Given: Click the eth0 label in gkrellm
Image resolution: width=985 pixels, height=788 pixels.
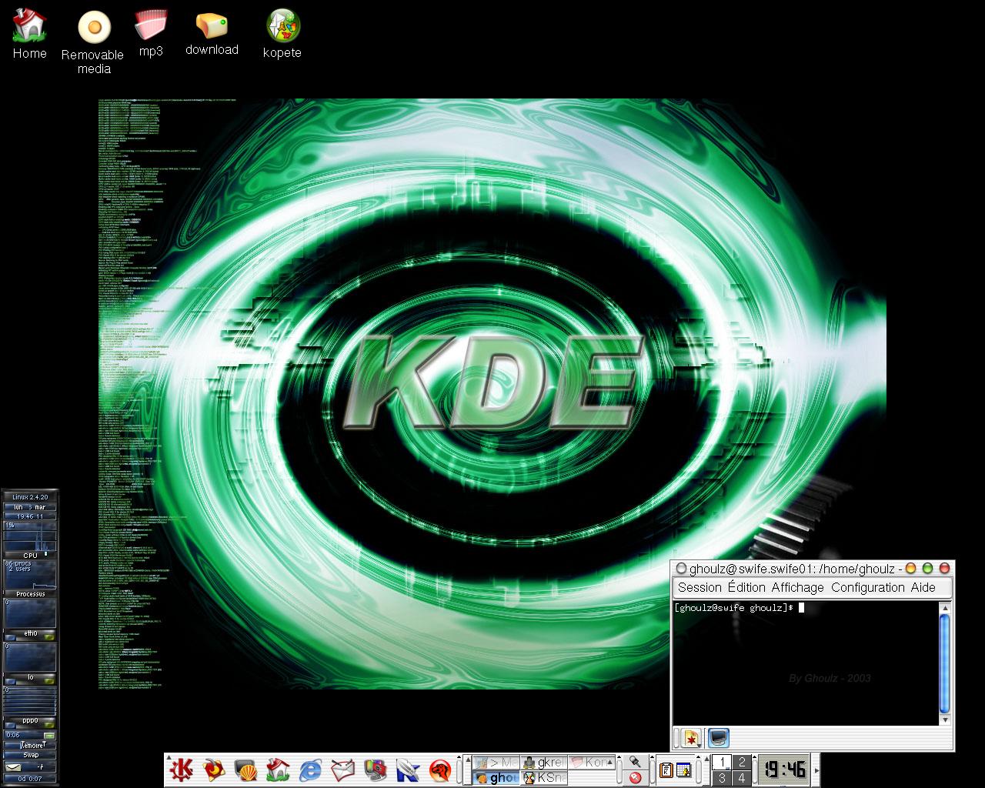Looking at the screenshot, I should pos(31,633).
